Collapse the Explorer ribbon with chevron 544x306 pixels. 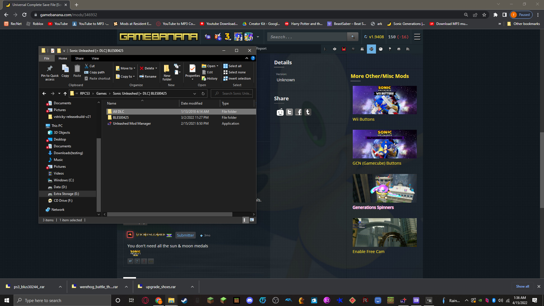click(247, 58)
